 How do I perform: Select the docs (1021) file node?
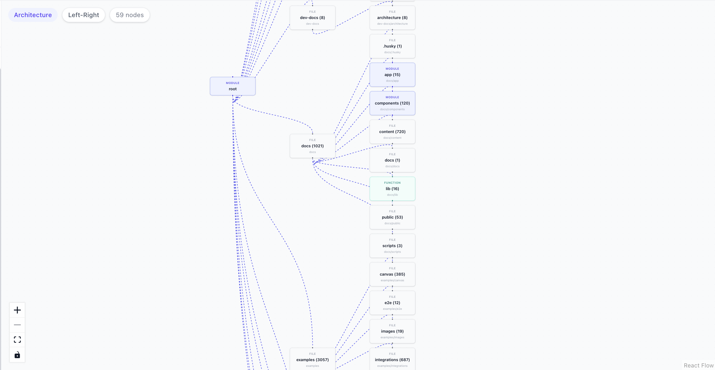(x=312, y=146)
